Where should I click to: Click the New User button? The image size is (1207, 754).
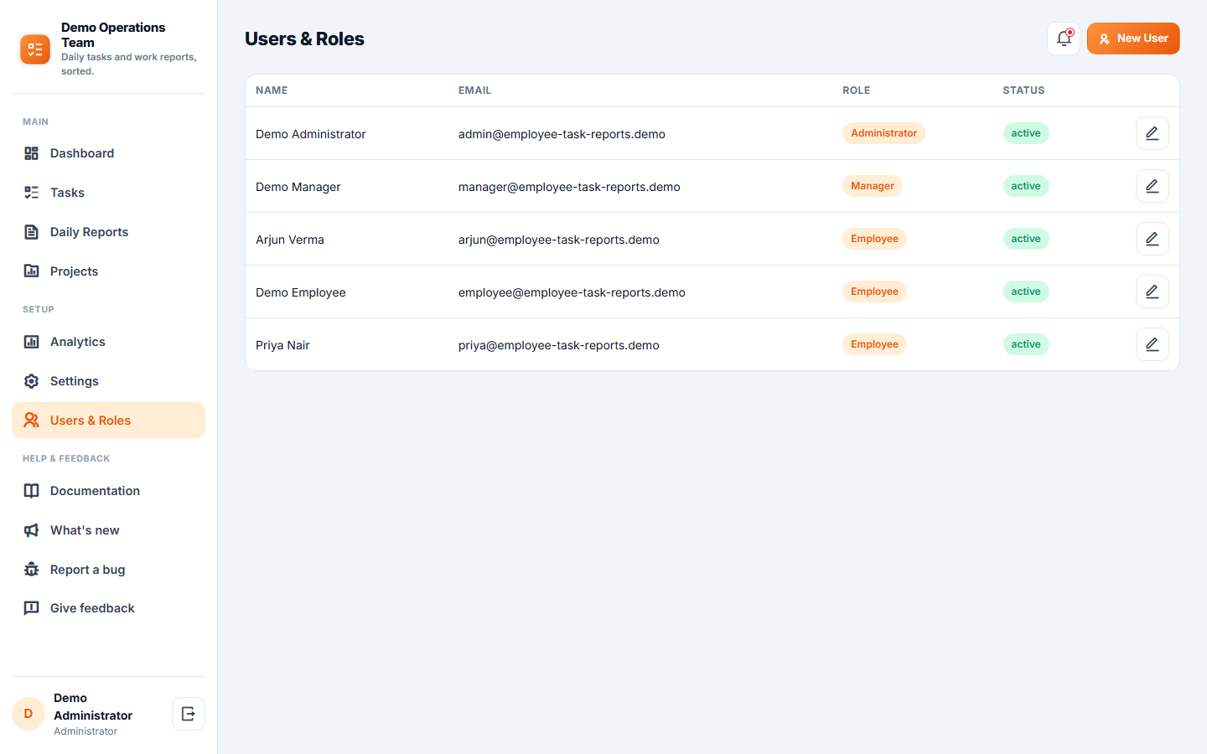[x=1133, y=39]
